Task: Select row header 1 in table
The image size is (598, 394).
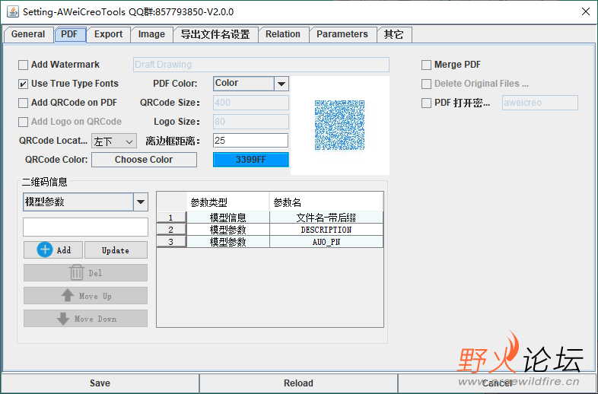Action: 171,218
